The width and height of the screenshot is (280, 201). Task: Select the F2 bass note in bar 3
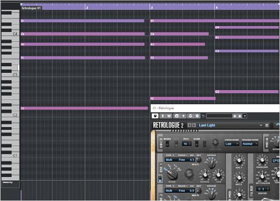point(183,98)
